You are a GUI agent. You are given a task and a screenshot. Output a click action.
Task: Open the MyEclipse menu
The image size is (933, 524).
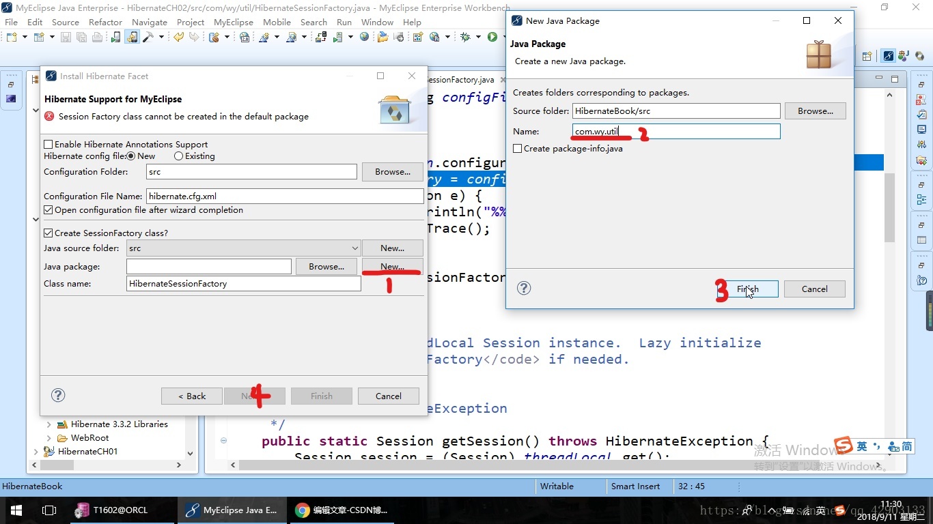[x=233, y=22]
